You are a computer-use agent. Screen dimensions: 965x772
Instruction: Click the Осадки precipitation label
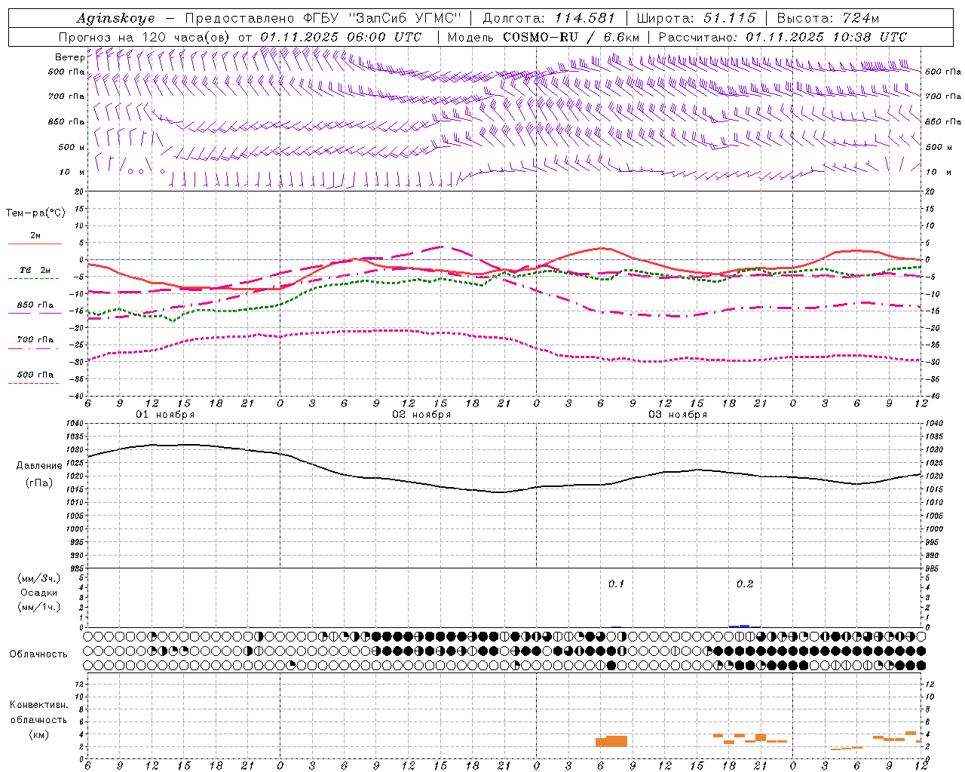pyautogui.click(x=39, y=593)
